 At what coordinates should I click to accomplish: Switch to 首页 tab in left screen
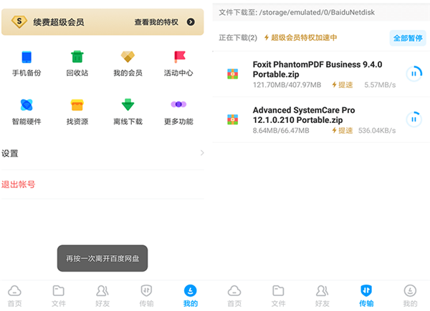coord(14,296)
